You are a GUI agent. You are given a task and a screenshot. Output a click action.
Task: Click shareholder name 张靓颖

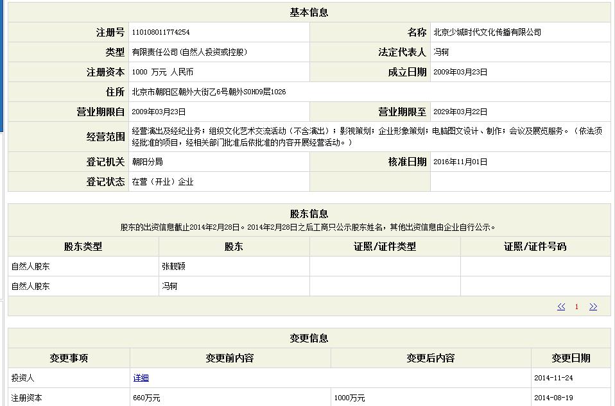click(x=173, y=266)
